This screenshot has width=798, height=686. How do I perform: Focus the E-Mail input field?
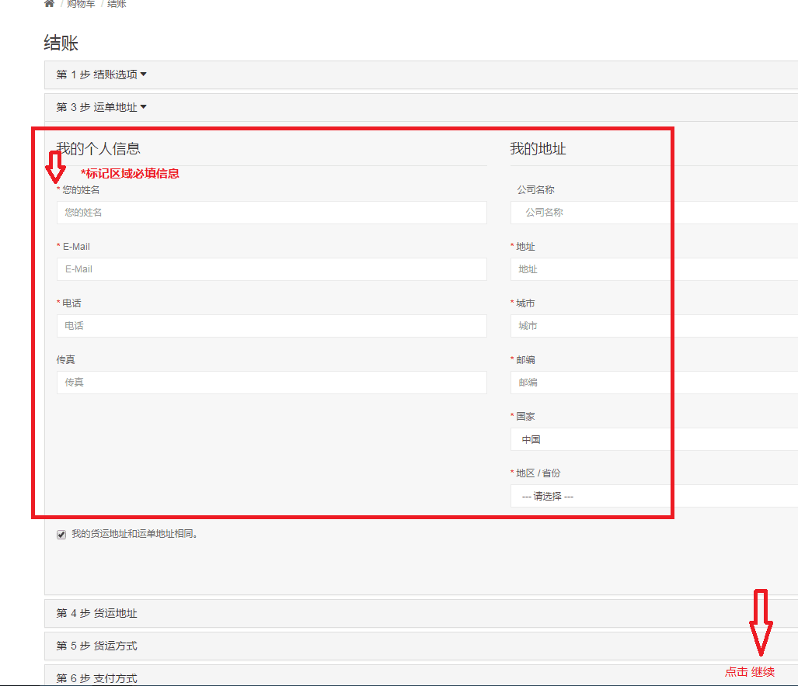click(271, 269)
